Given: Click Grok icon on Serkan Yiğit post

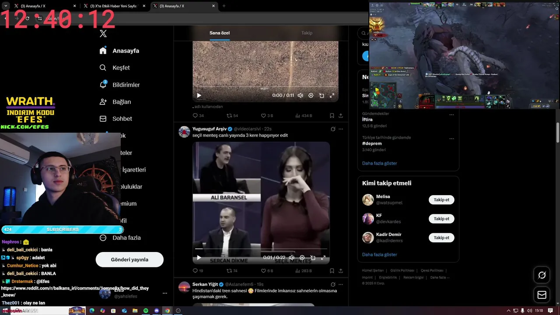Looking at the screenshot, I should [333, 284].
